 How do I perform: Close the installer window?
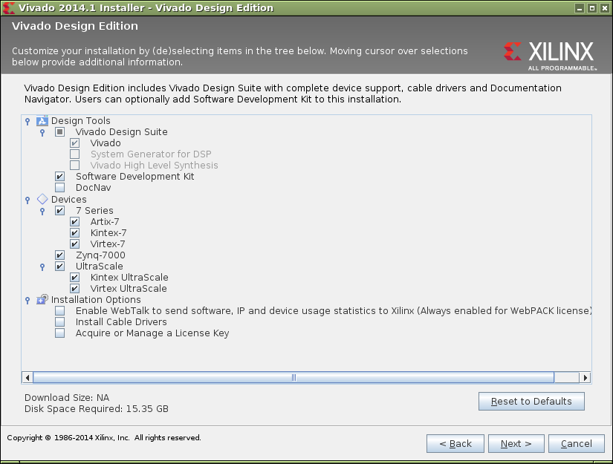pyautogui.click(x=604, y=8)
